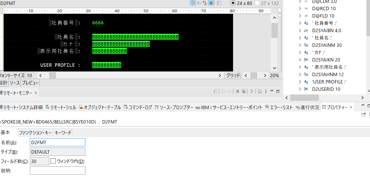Screen dimensions: 370x196
Task: Click the refresh icon in Remote Monitor toolbar
Action: pos(215,91)
